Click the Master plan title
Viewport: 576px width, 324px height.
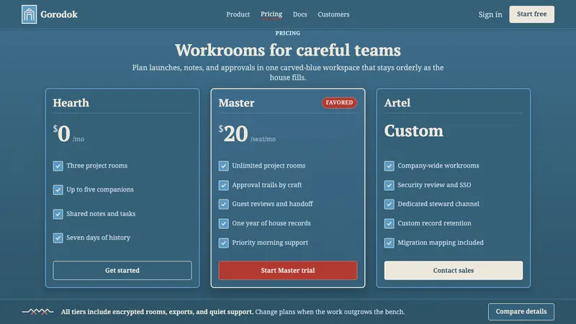pyautogui.click(x=236, y=103)
